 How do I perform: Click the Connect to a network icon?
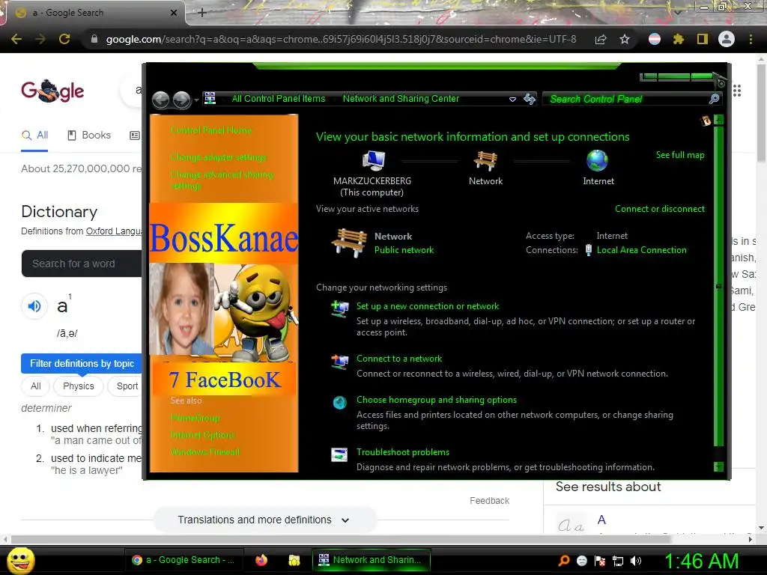(339, 362)
